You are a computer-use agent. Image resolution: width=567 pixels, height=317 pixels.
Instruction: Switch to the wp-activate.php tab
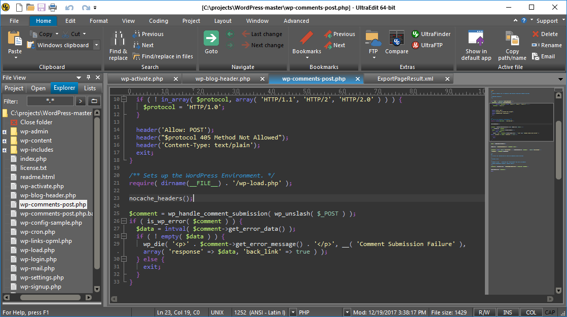pyautogui.click(x=142, y=79)
